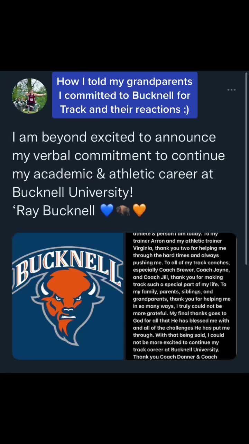Click "Virginia" in the letter image
The height and width of the screenshot is (444, 249).
[143, 248]
